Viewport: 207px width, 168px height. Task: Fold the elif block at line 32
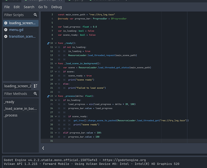tap(55, 133)
